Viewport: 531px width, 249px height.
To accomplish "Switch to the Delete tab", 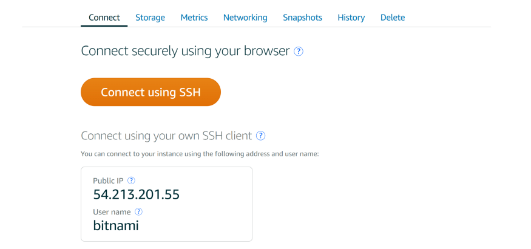I will [393, 18].
